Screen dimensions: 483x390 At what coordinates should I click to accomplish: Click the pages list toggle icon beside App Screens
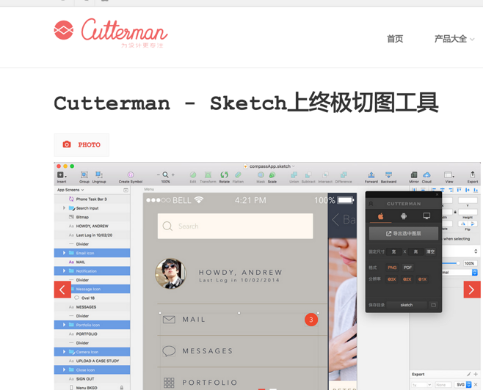(x=126, y=190)
